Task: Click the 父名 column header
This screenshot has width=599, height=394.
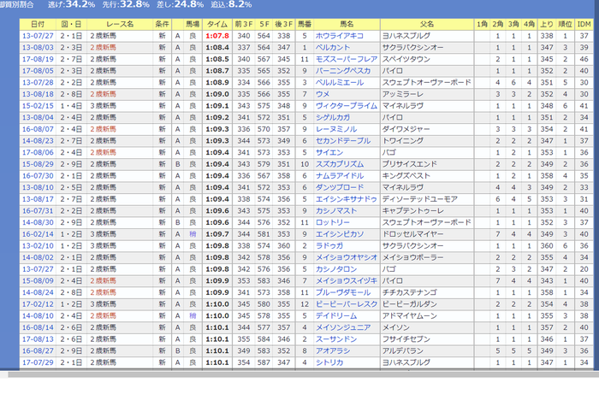Action: coord(427,24)
